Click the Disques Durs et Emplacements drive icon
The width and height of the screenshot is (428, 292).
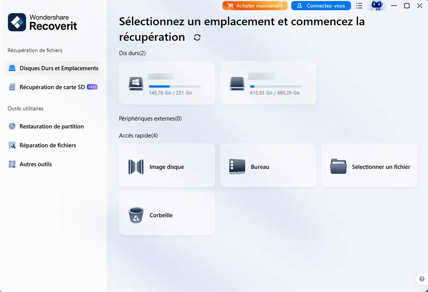pos(12,68)
